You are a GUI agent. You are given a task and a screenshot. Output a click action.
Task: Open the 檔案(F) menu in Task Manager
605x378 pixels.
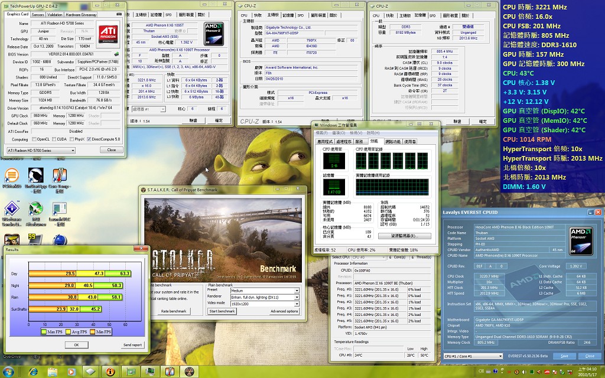(321, 133)
